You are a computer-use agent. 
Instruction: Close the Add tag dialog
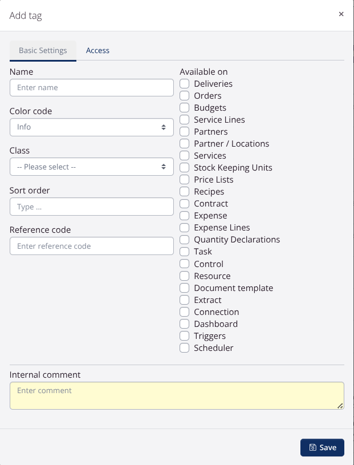(x=341, y=14)
